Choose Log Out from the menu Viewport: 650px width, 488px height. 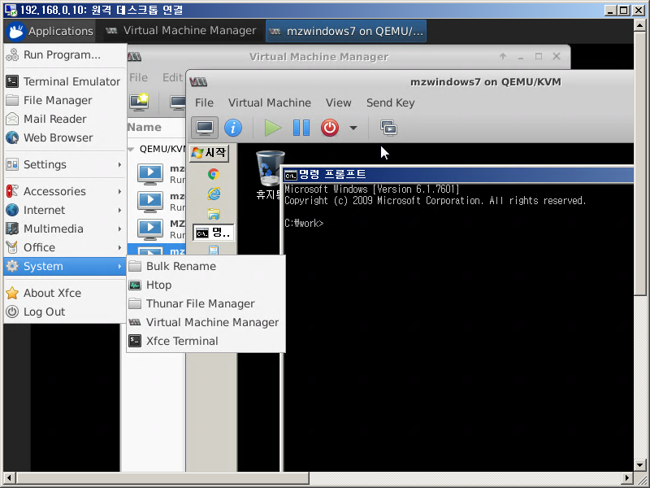click(65, 312)
